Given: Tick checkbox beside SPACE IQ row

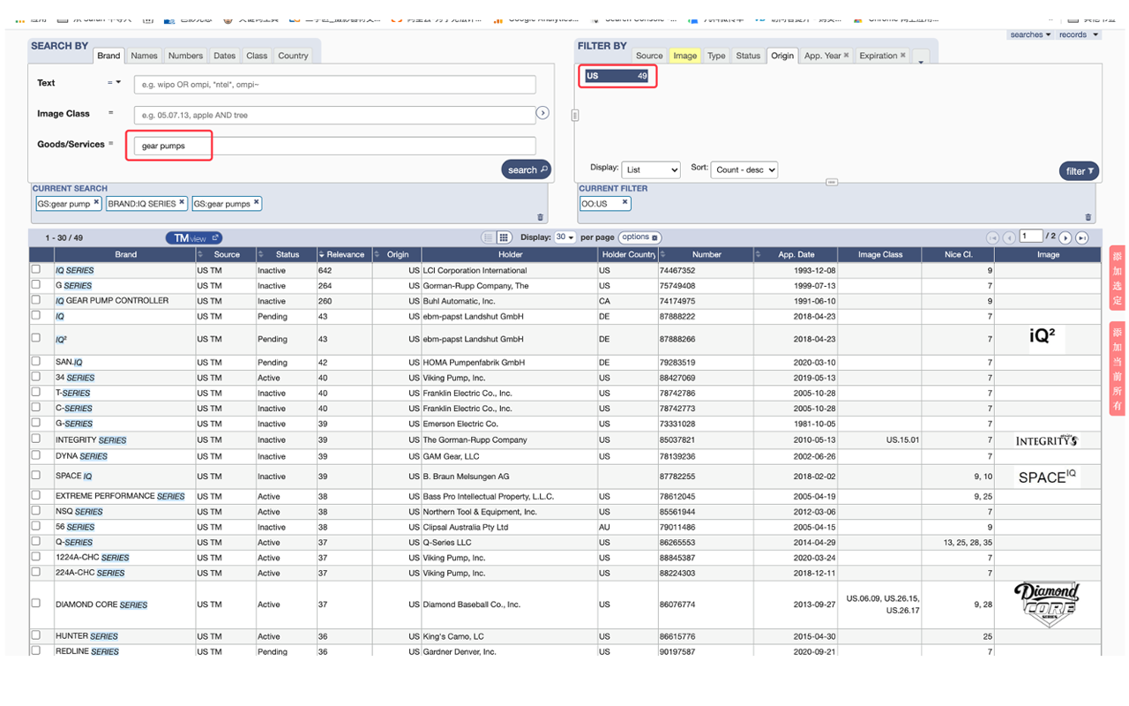Looking at the screenshot, I should tap(36, 476).
